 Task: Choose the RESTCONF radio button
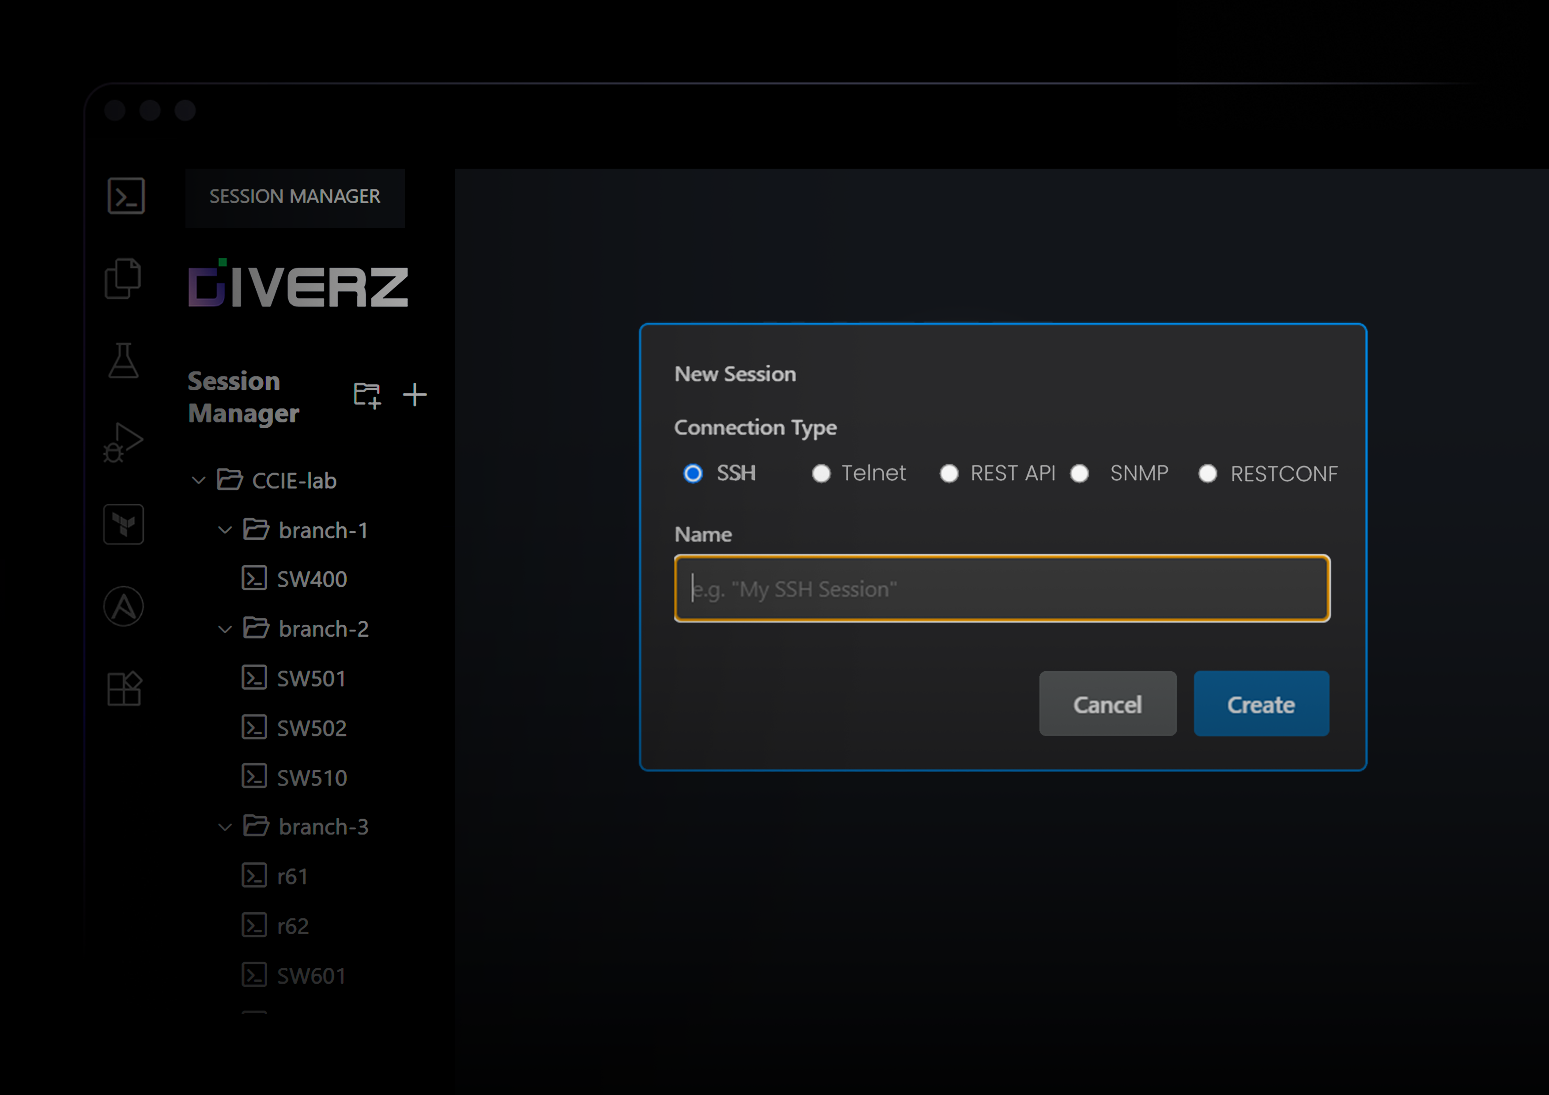pos(1207,474)
